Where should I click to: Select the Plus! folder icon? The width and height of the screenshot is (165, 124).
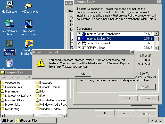[x=37, y=91]
